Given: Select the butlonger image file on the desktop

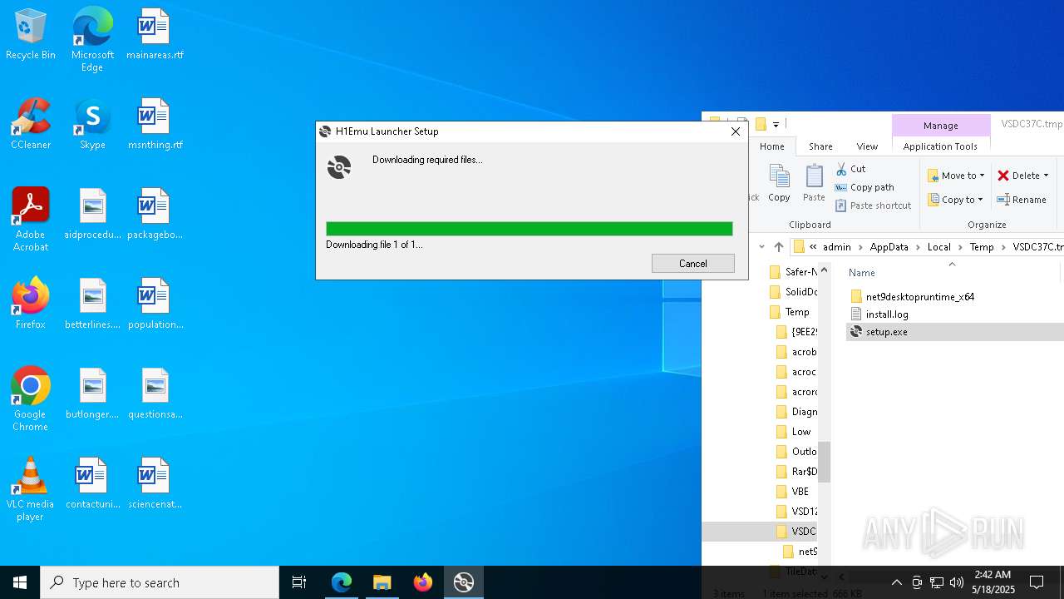Looking at the screenshot, I should click(92, 394).
